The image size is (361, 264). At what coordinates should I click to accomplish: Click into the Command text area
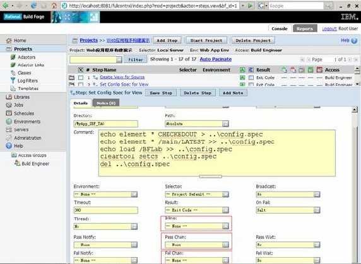[217, 153]
